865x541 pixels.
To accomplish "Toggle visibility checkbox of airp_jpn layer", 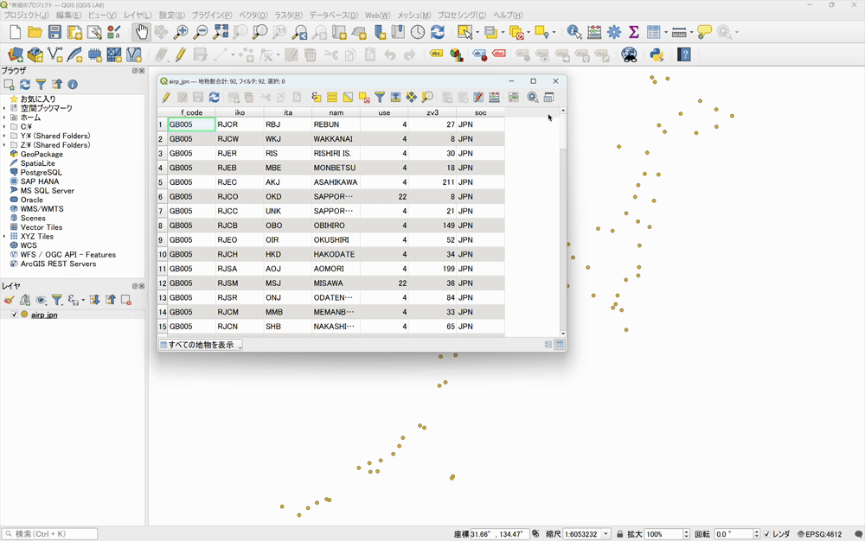I will 15,315.
